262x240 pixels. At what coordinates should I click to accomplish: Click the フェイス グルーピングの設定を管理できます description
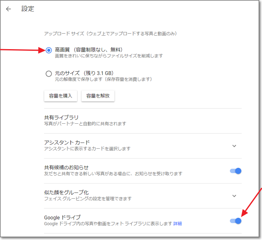(x=88, y=199)
